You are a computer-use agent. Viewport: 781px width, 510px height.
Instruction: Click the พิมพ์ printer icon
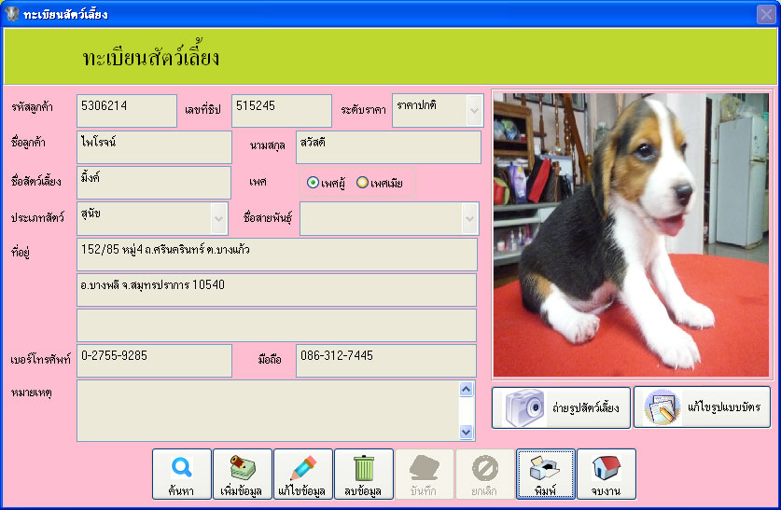pos(544,468)
